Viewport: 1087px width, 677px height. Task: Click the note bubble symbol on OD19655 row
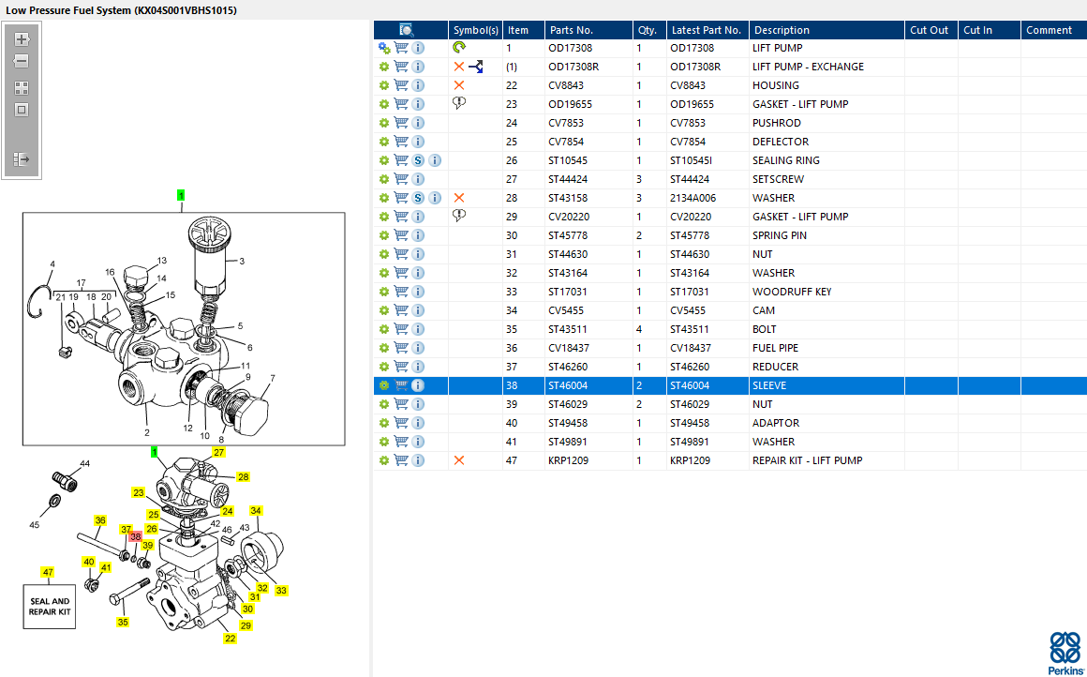coord(459,103)
